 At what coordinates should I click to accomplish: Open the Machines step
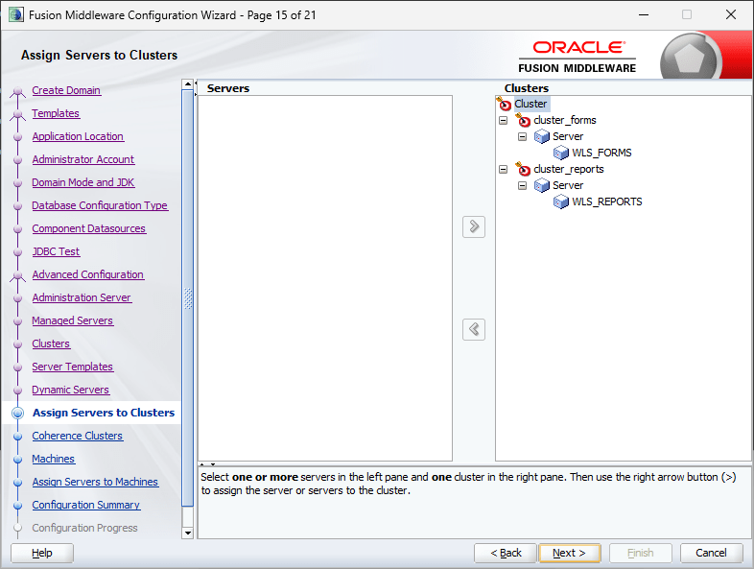pyautogui.click(x=54, y=459)
